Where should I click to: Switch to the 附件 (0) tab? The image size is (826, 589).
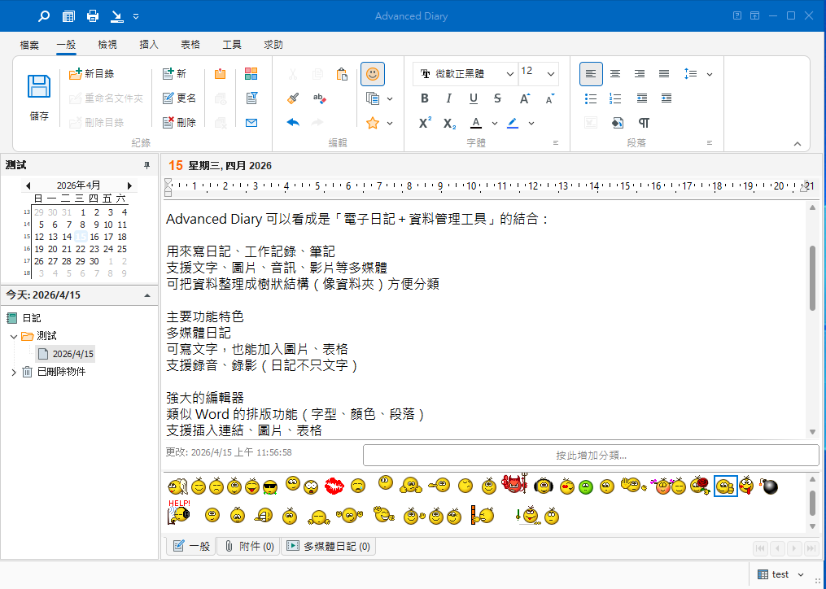[x=249, y=547]
